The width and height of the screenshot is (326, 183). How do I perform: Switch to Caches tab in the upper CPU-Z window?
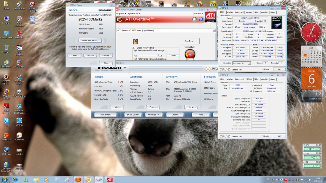click(230, 12)
